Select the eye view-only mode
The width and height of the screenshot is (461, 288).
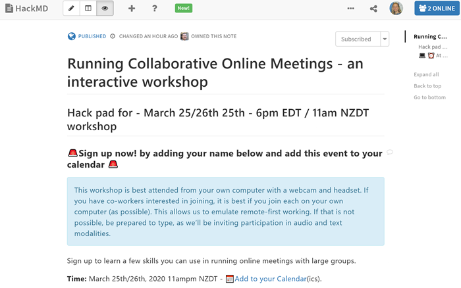point(105,9)
